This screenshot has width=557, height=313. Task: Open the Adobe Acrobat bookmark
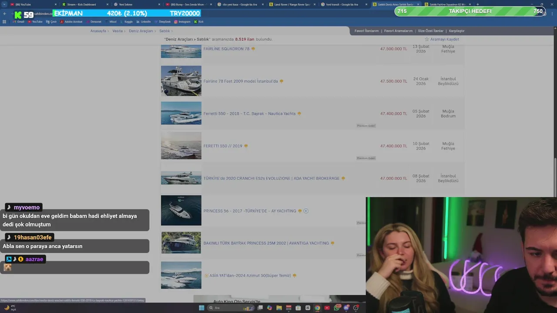click(x=71, y=22)
